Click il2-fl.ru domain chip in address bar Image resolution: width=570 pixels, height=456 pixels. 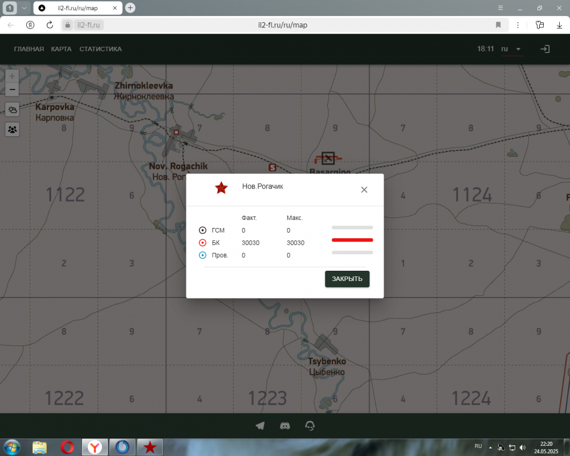[x=88, y=25]
